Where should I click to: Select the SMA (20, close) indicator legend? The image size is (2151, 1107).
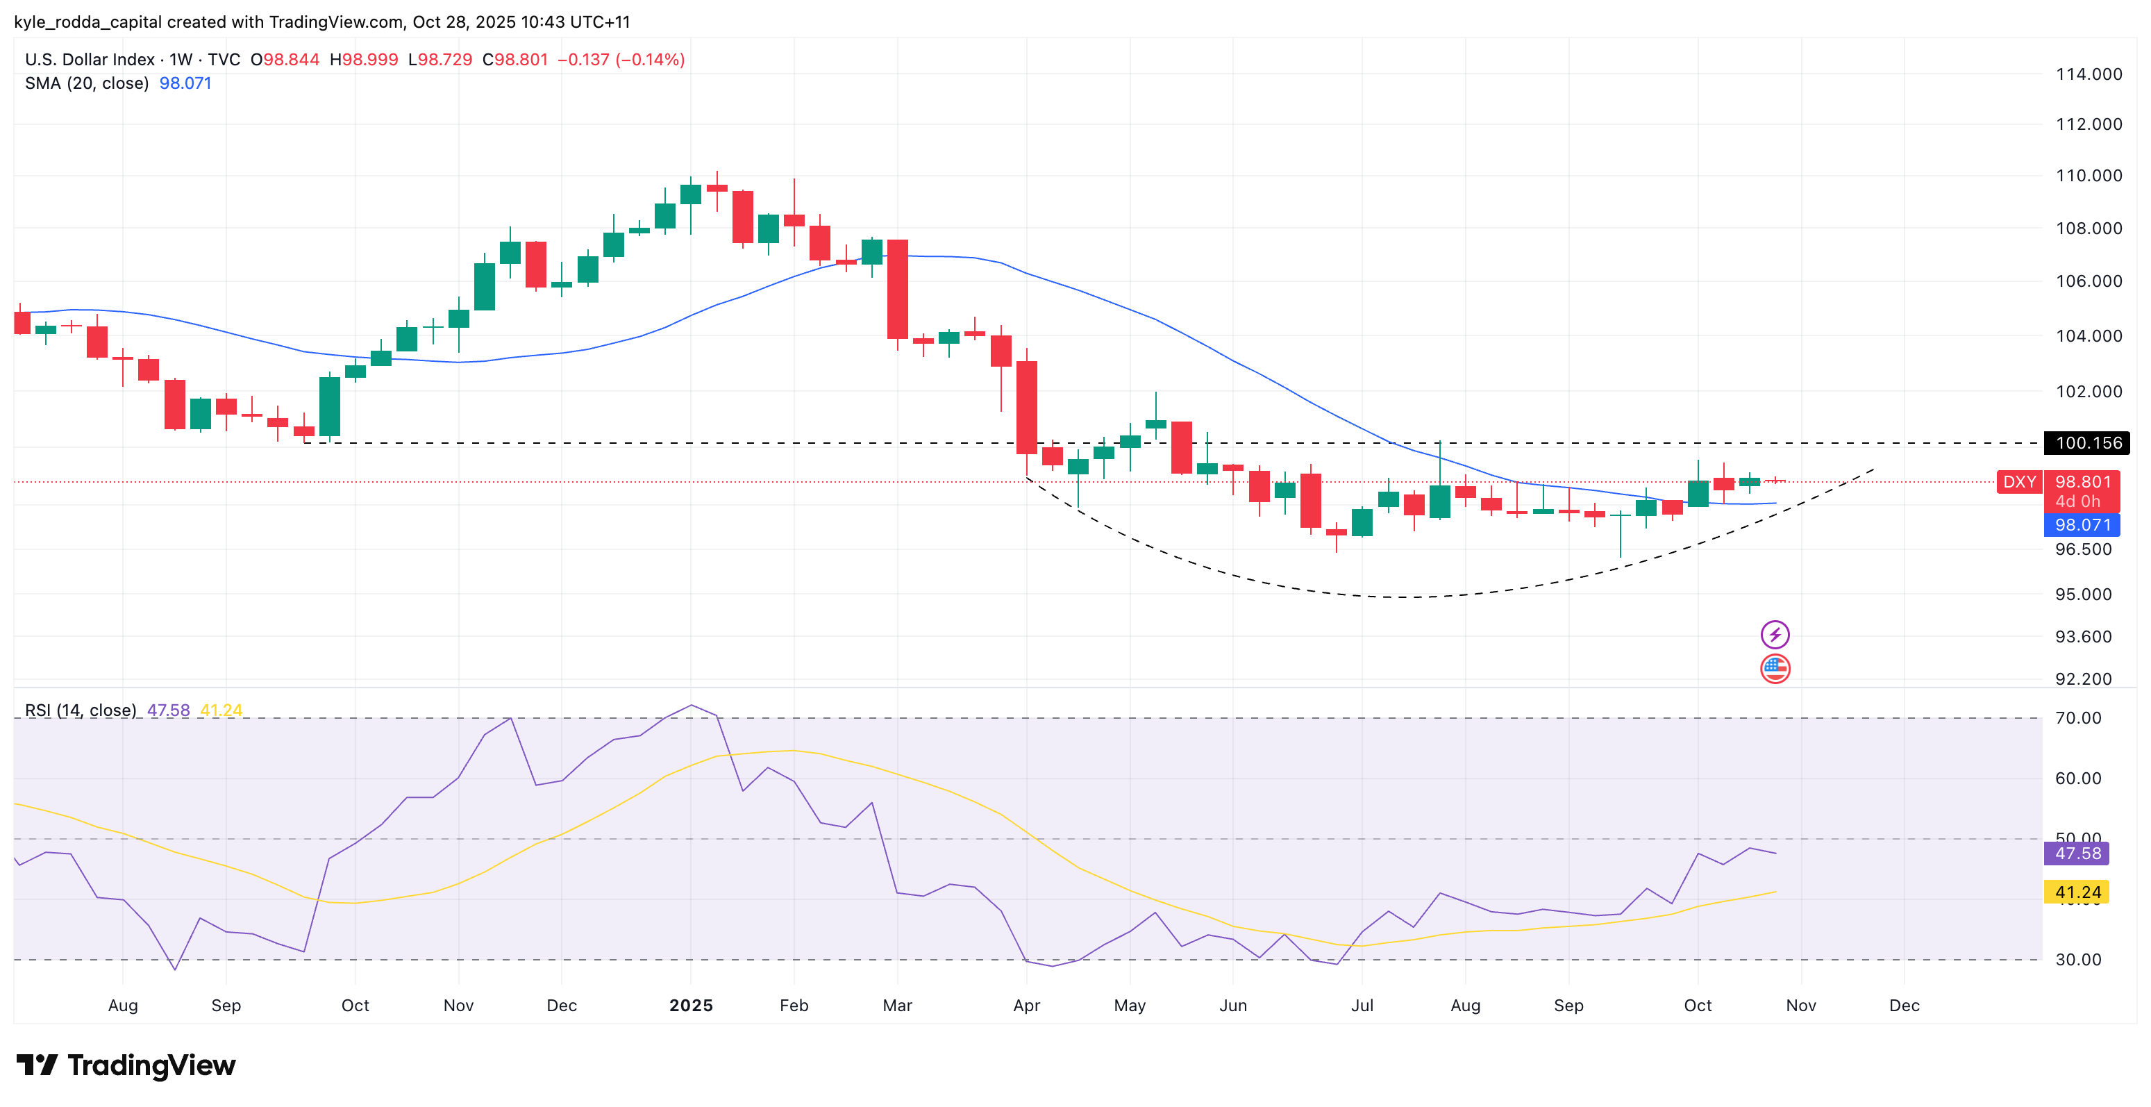coord(87,83)
